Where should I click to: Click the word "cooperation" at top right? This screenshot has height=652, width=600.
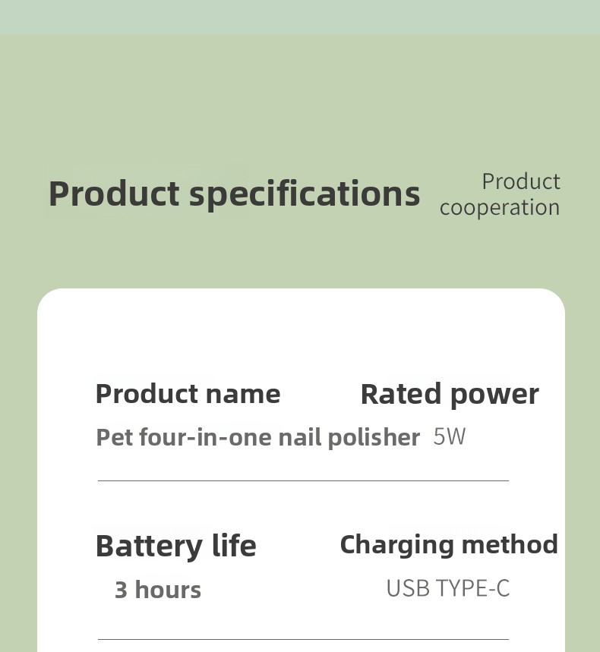[500, 207]
